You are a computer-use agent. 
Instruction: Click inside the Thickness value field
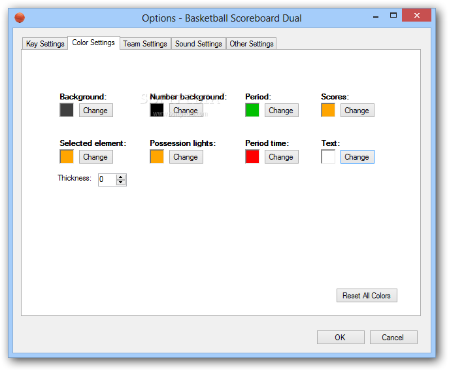pos(107,180)
